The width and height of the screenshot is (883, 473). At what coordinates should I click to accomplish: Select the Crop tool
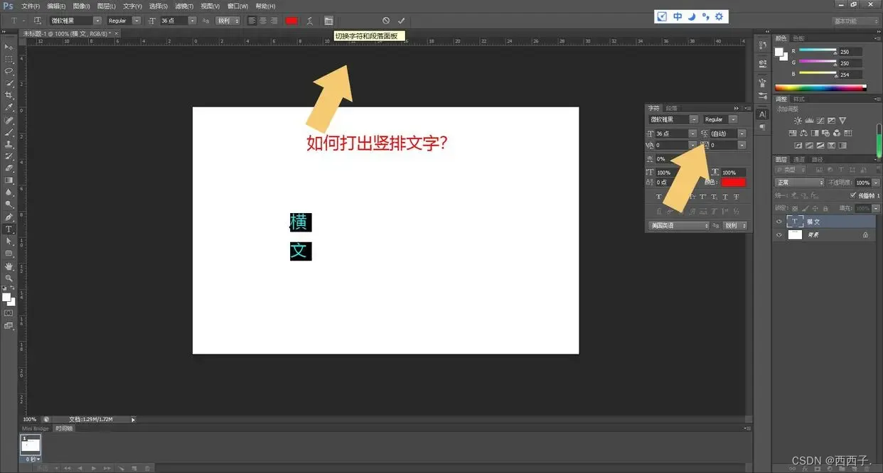click(9, 95)
